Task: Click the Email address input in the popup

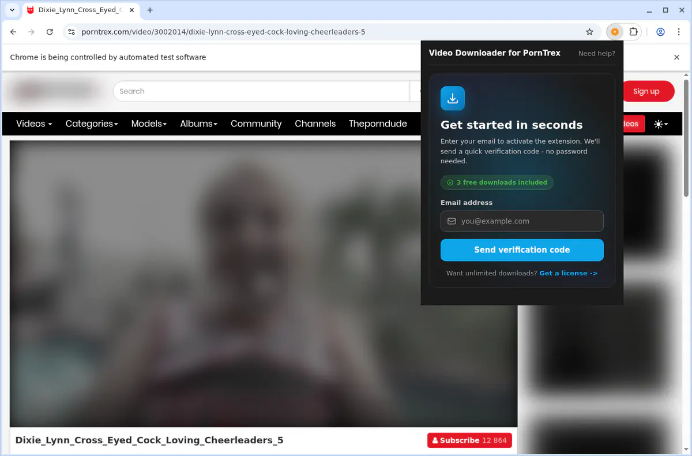Action: 522,221
